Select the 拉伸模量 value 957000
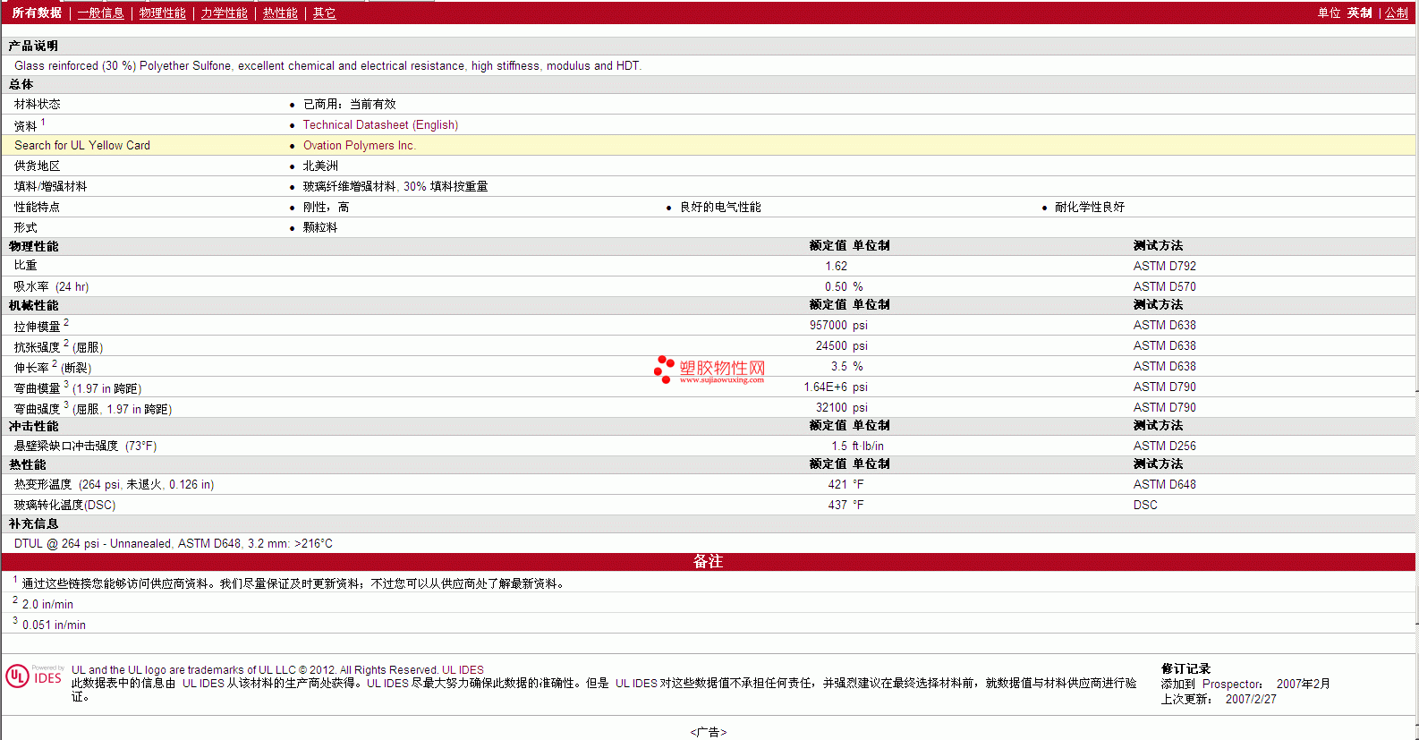1419x740 pixels. [x=828, y=326]
